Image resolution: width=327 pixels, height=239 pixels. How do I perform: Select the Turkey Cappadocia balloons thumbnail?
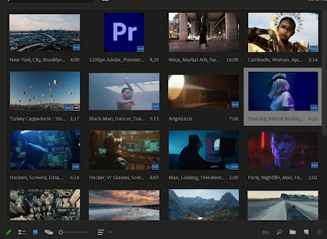coord(45,91)
